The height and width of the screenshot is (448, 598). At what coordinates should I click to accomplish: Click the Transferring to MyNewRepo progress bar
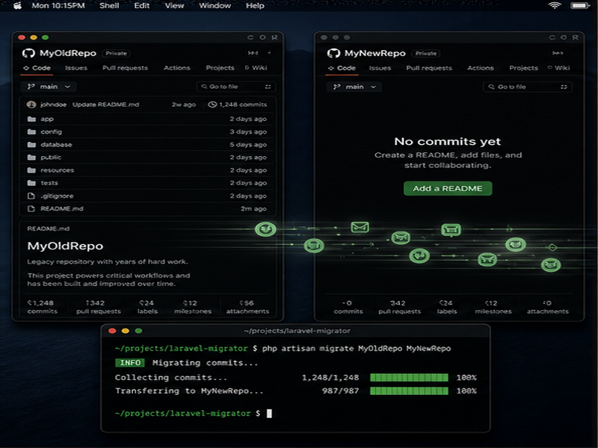409,391
